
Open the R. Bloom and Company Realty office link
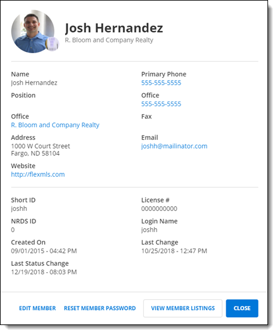(x=55, y=125)
